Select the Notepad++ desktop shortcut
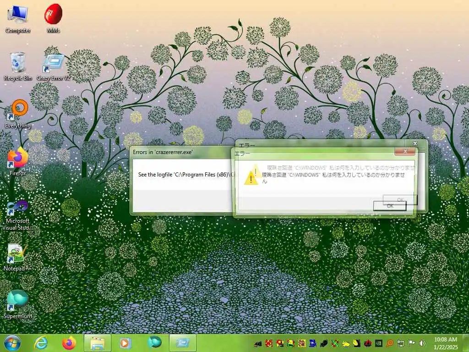This screenshot has height=352, width=469. (x=17, y=258)
